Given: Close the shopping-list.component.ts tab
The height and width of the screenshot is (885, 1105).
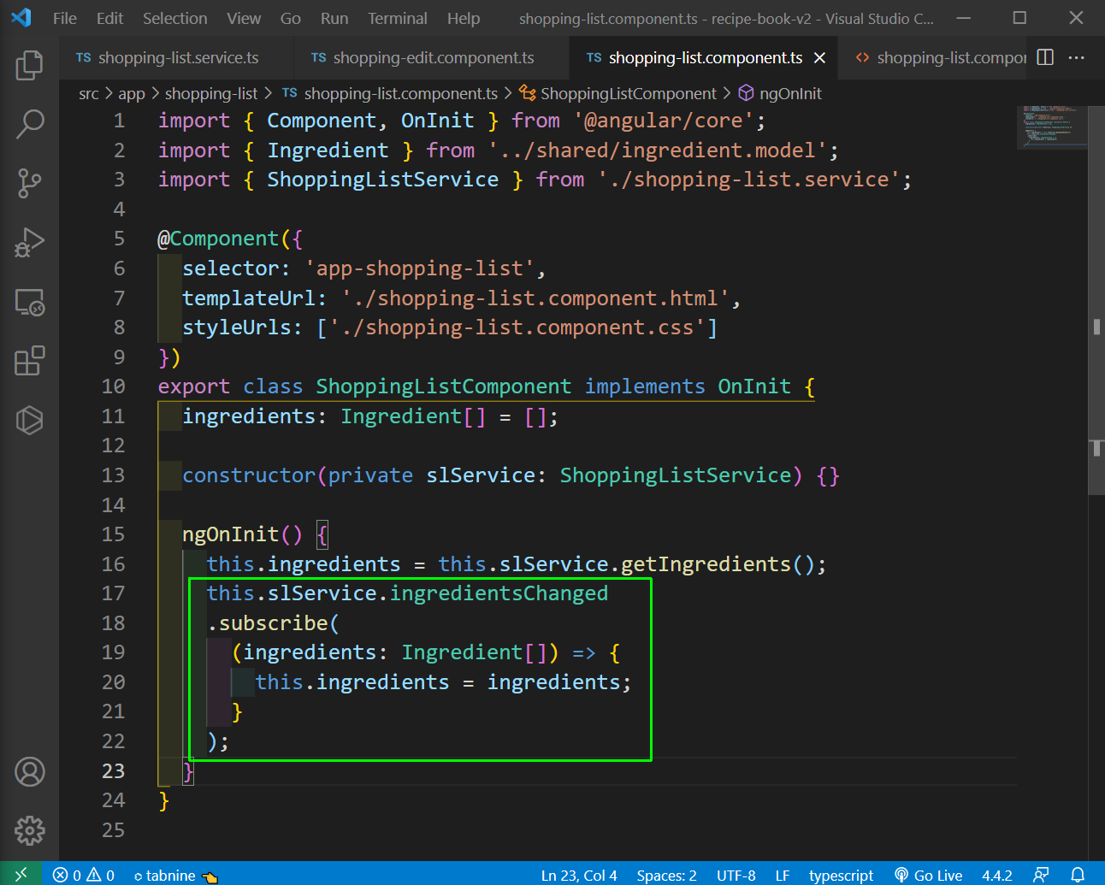Looking at the screenshot, I should [x=819, y=57].
